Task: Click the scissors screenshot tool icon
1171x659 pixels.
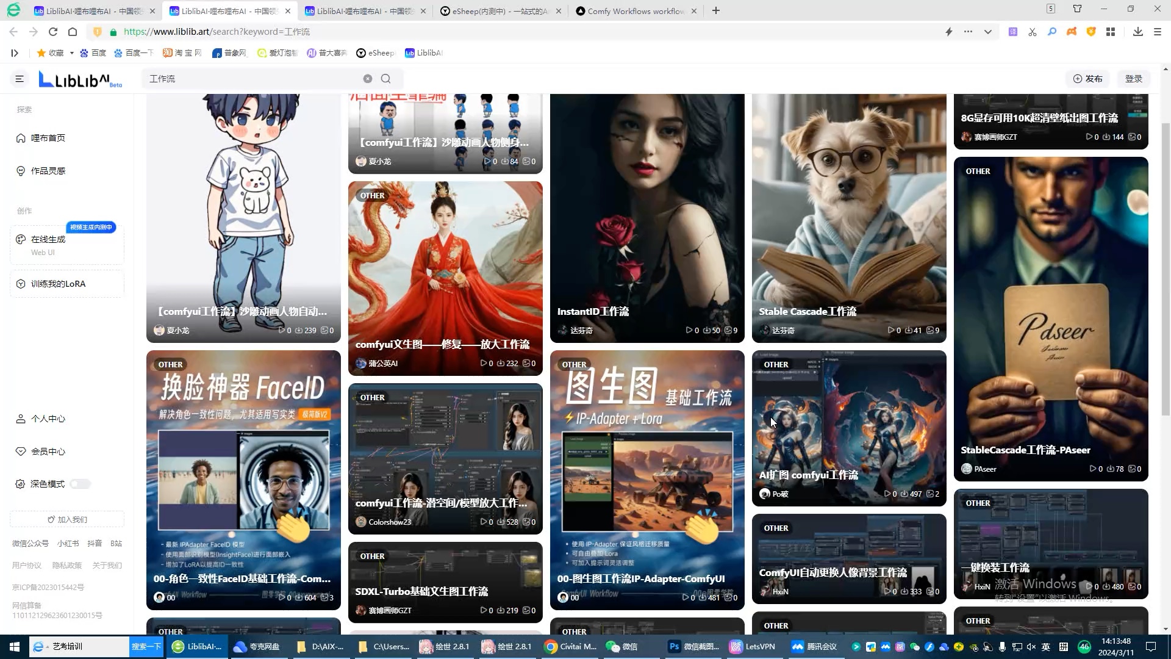Action: coord(1032,32)
